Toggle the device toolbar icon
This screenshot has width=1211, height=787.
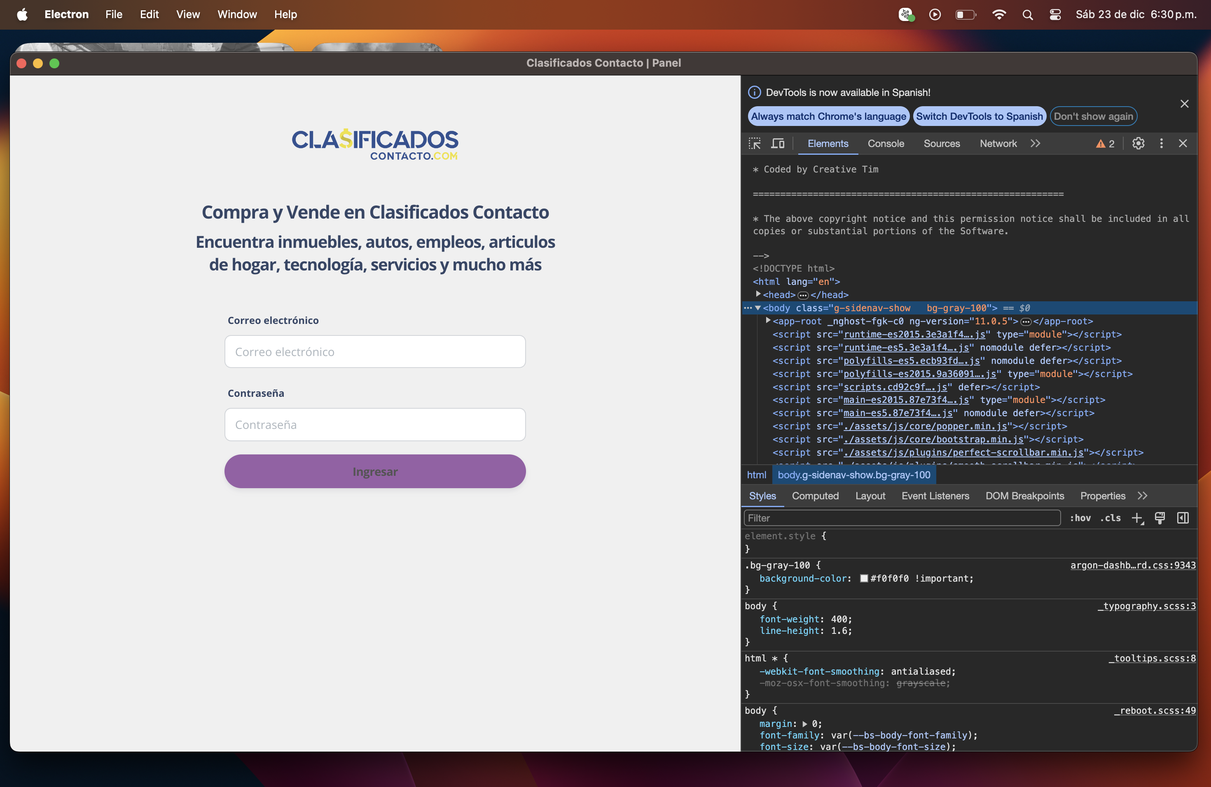pyautogui.click(x=778, y=143)
